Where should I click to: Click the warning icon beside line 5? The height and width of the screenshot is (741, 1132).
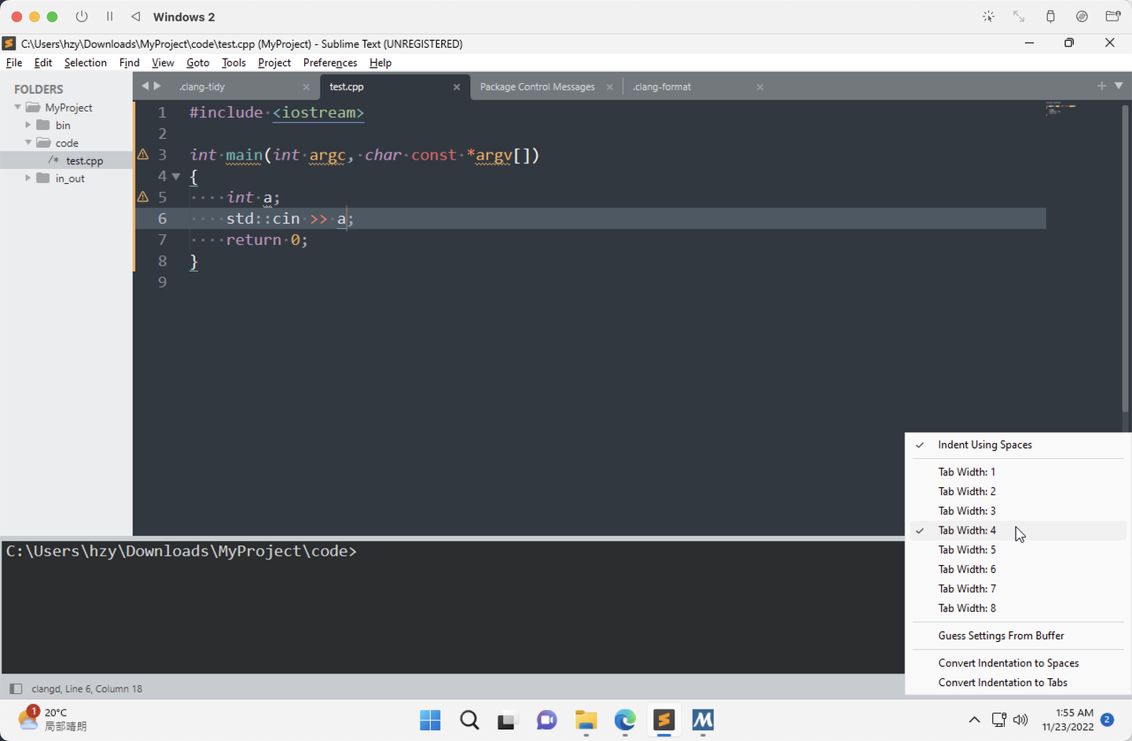pos(143,197)
